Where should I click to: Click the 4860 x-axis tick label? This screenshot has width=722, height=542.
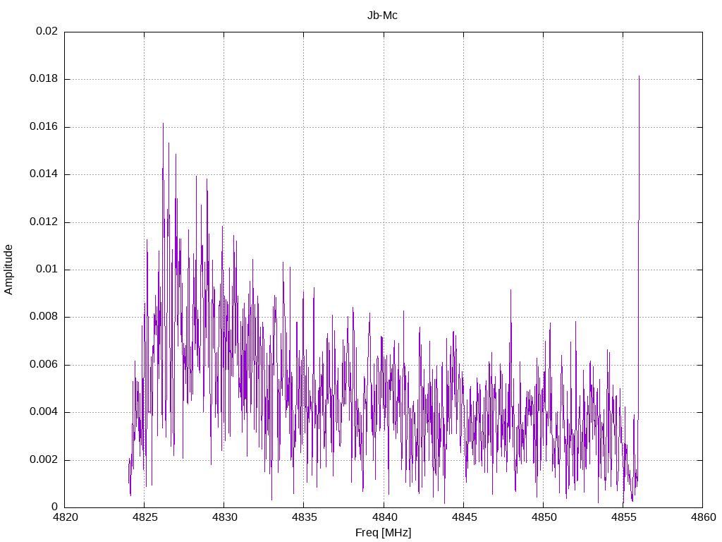pyautogui.click(x=703, y=517)
